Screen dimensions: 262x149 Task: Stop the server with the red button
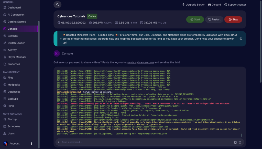click(x=233, y=19)
